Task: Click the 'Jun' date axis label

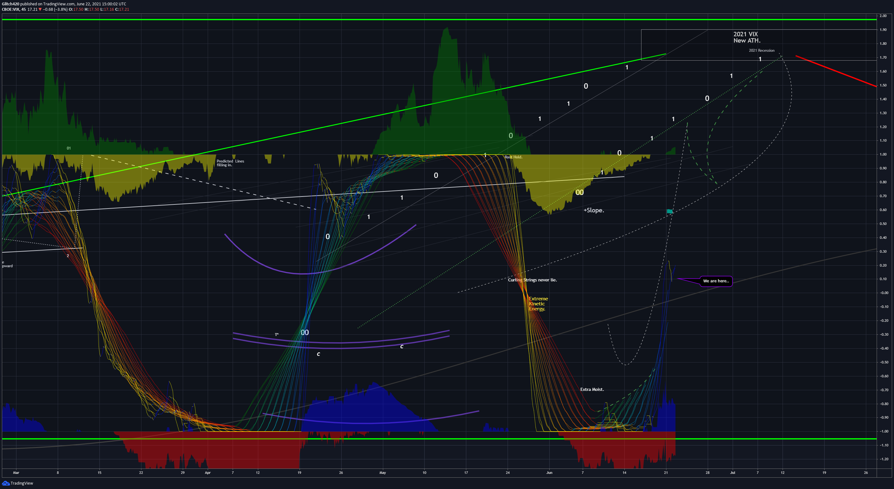Action: click(549, 472)
